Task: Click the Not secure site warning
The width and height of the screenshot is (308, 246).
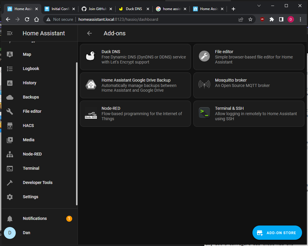Action: click(x=60, y=19)
